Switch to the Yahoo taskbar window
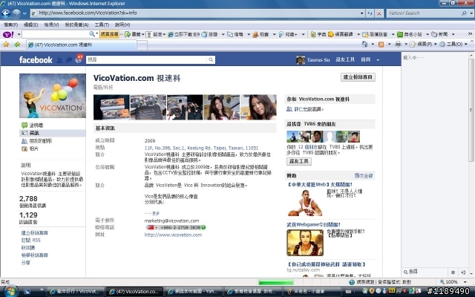 point(193,292)
